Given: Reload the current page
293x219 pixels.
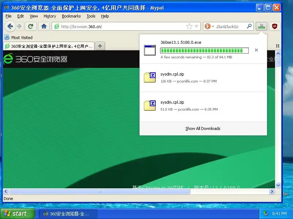Looking at the screenshot, I should coord(31,26).
